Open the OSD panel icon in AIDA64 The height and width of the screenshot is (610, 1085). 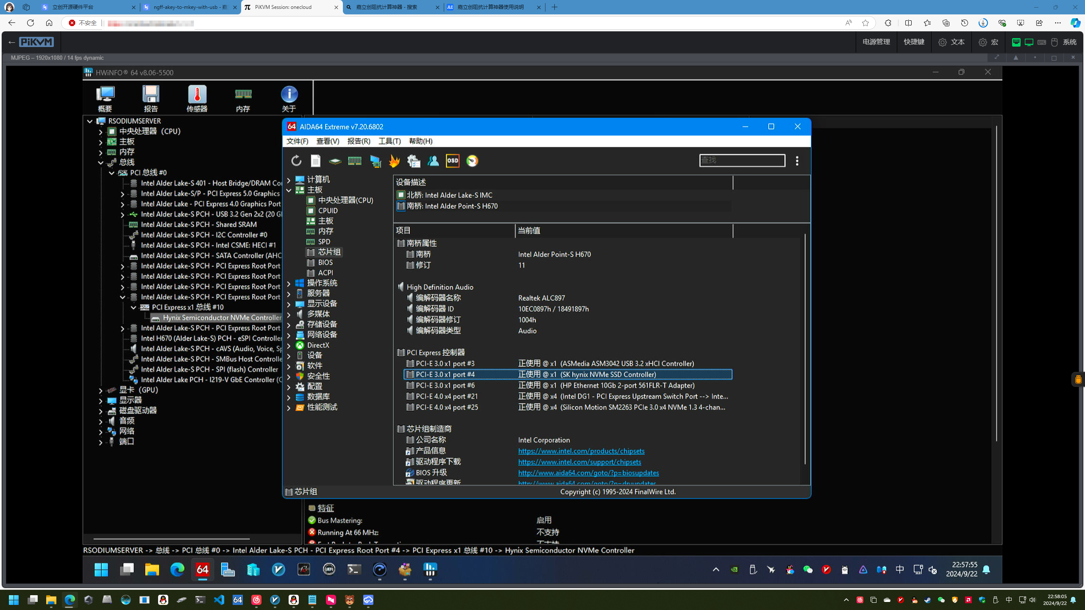click(x=453, y=161)
